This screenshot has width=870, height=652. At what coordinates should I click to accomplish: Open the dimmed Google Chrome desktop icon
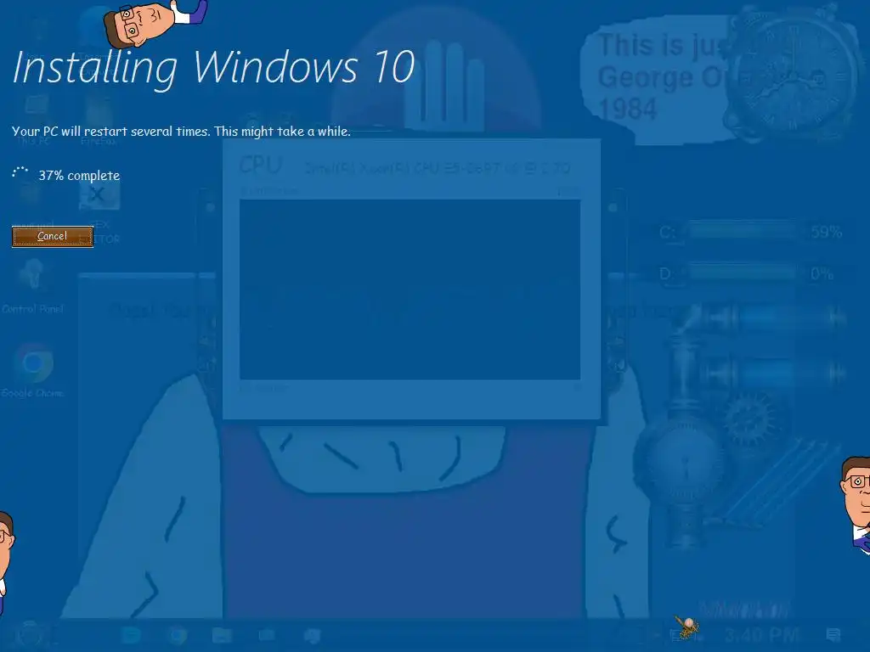(x=33, y=370)
